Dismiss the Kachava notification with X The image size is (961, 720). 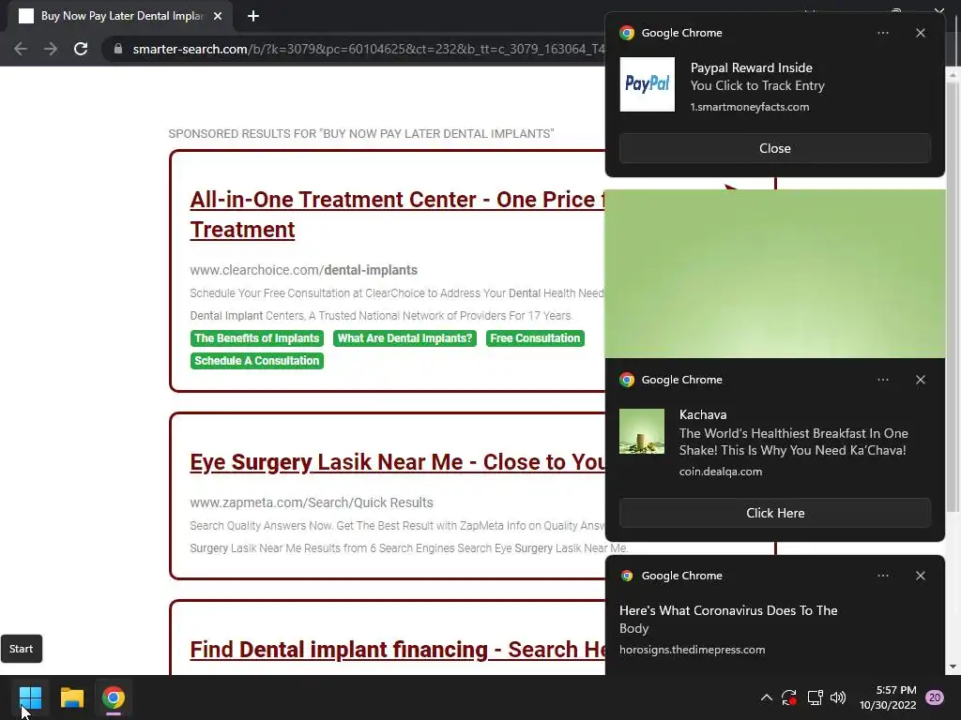tap(920, 380)
